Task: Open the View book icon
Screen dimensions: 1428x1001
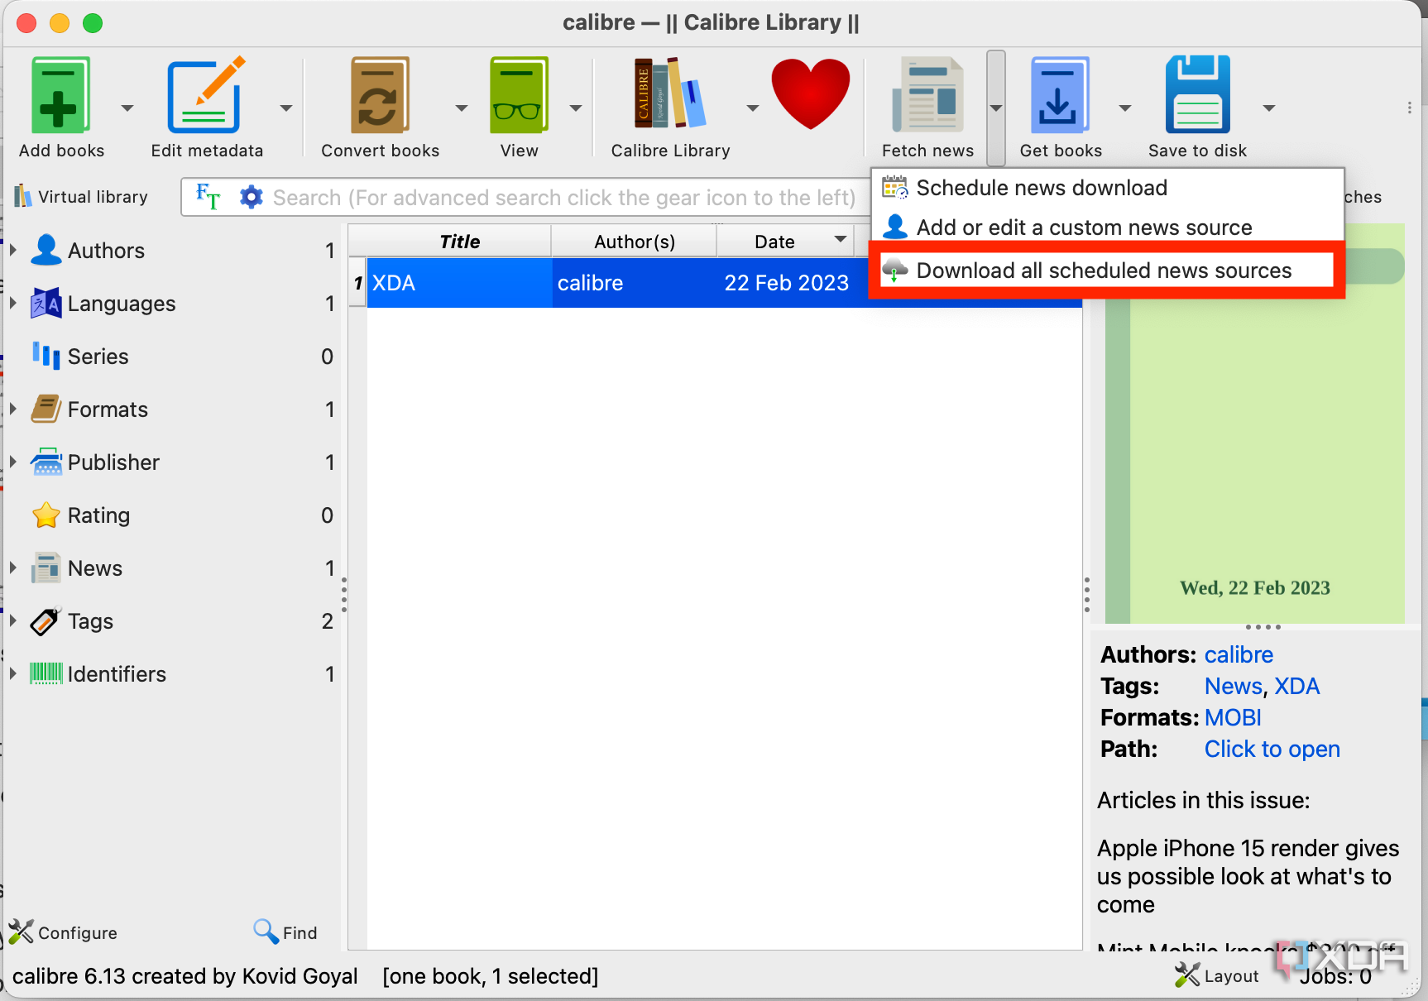Action: [519, 94]
